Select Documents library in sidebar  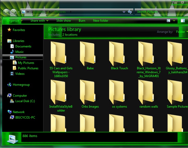point(23,46)
